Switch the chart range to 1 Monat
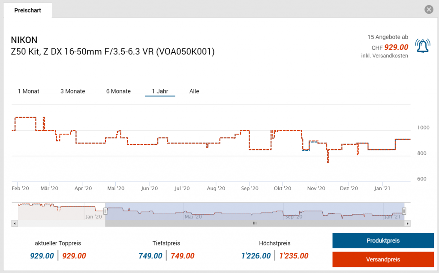439x273 pixels. coord(29,91)
